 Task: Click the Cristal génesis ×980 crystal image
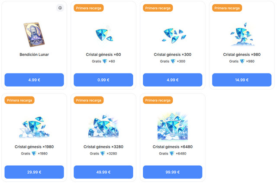point(242,34)
